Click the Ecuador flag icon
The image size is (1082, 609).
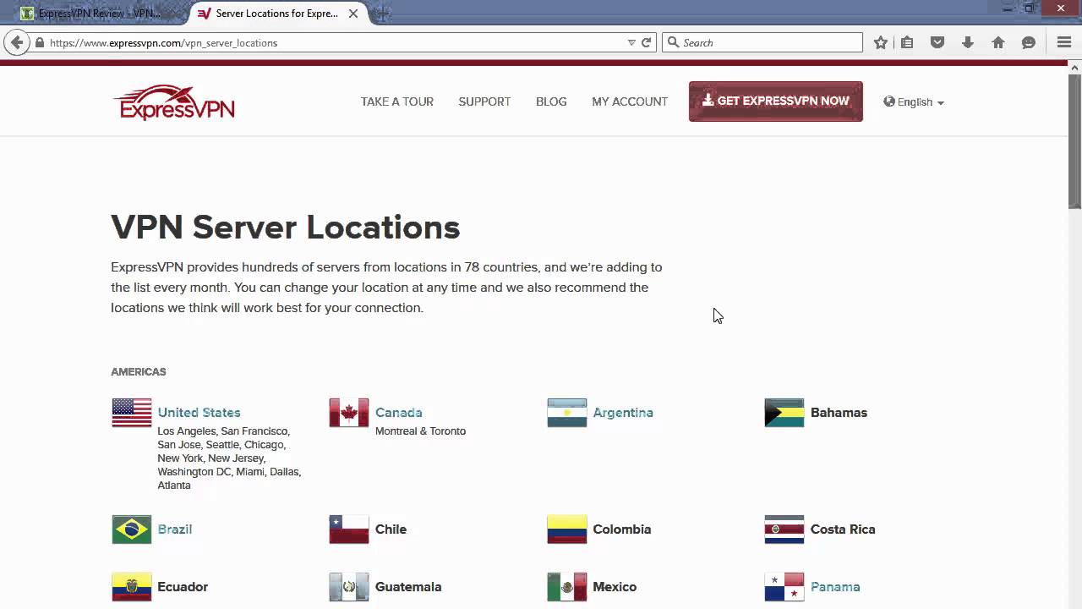coord(132,587)
